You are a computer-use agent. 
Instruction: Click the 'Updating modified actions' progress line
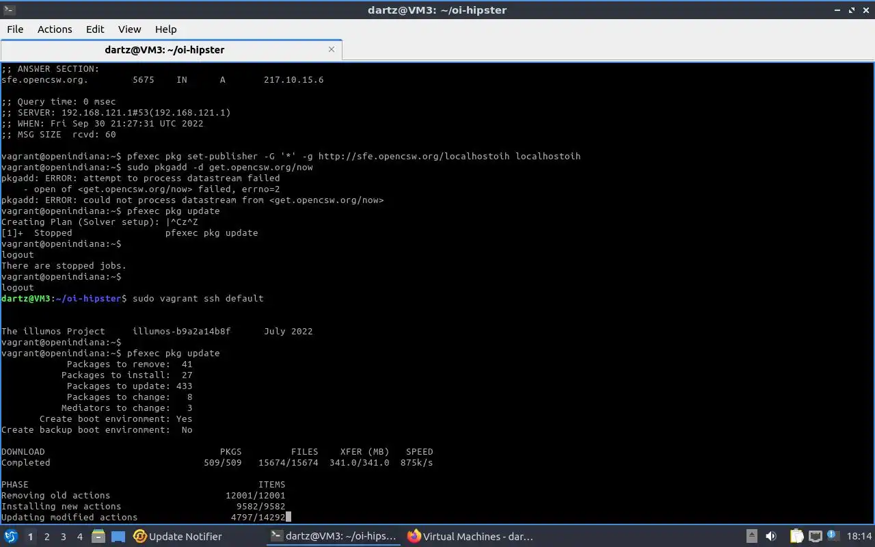pyautogui.click(x=144, y=518)
